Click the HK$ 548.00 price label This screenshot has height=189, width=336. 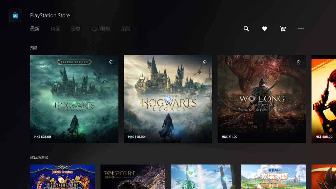136,137
